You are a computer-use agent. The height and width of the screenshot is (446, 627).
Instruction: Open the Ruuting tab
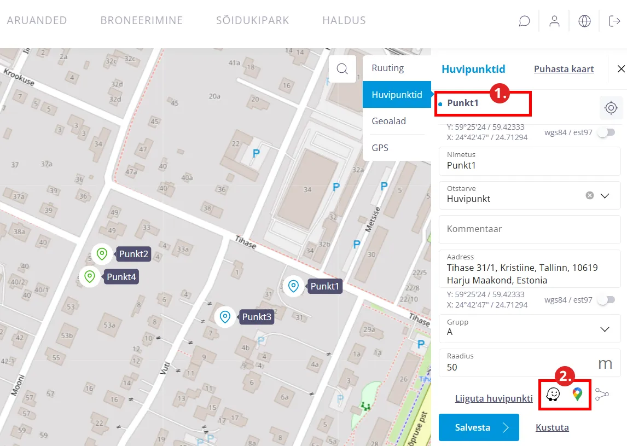(387, 68)
